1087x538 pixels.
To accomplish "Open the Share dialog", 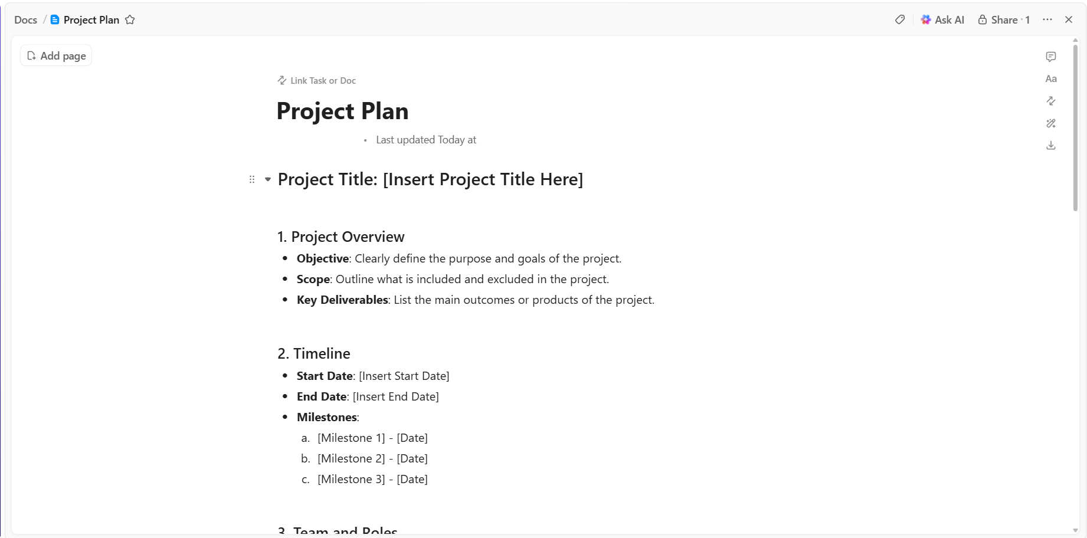I will [1004, 20].
